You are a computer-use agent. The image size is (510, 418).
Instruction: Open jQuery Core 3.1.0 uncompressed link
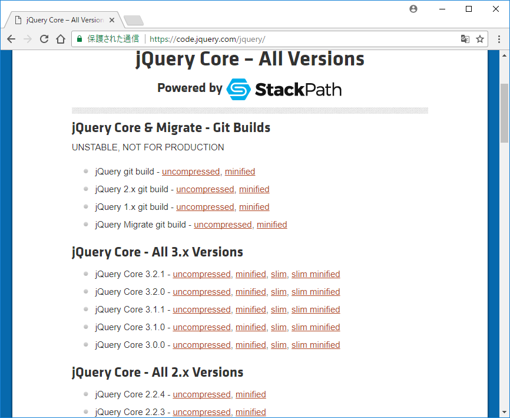click(201, 327)
